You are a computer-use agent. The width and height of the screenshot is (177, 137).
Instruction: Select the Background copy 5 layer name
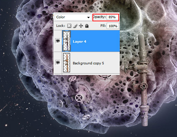(88, 63)
